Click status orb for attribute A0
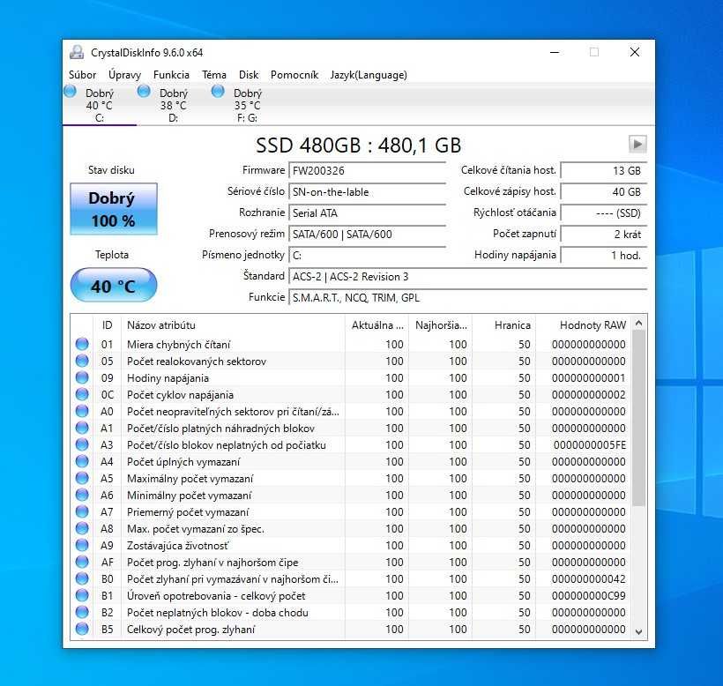 pos(82,411)
